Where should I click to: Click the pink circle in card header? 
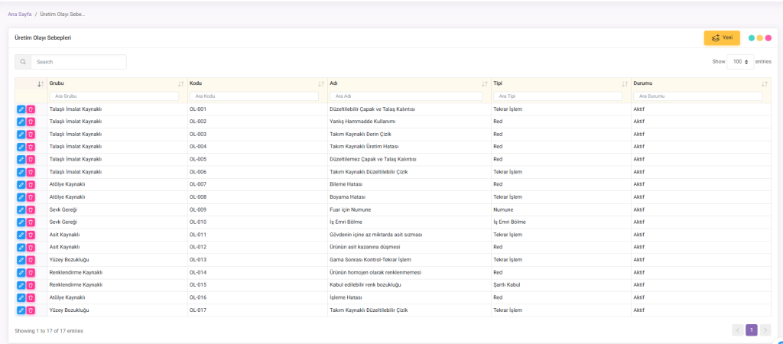click(x=768, y=37)
